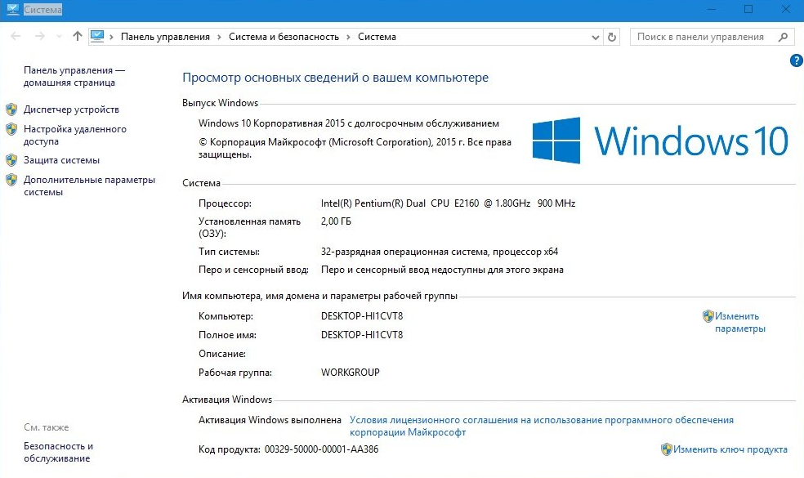Screen dimensions: 804x478
Task: Click the forward navigation arrow
Action: click(x=38, y=37)
